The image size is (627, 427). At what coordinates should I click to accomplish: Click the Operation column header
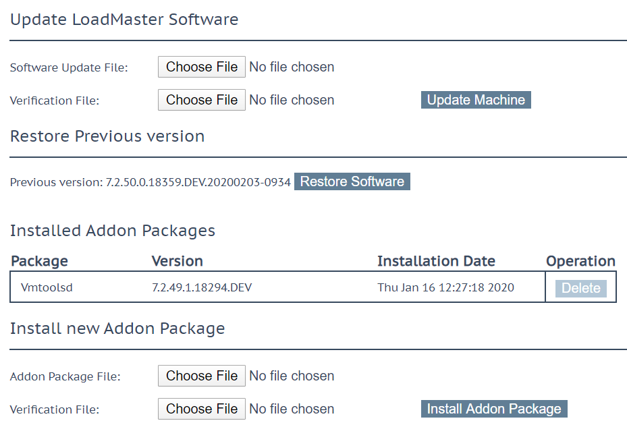pos(580,261)
